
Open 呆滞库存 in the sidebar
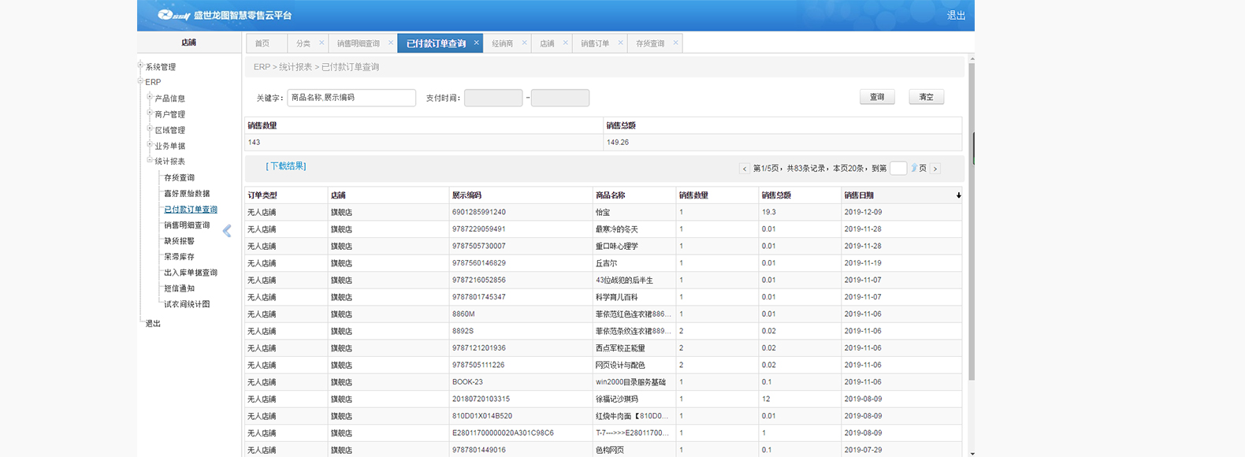click(x=179, y=257)
